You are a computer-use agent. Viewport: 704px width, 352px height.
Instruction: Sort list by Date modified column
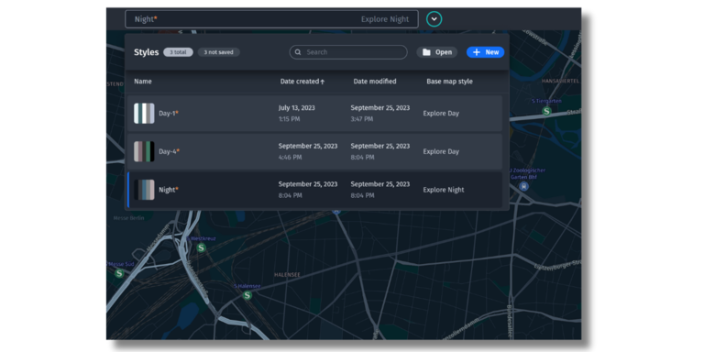pyautogui.click(x=375, y=82)
